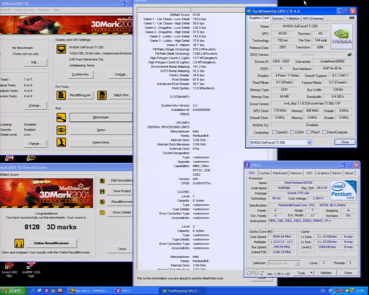Launch Internet Explorer from quick launch
Viewport: 369px width, 295px height.
pos(33,291)
